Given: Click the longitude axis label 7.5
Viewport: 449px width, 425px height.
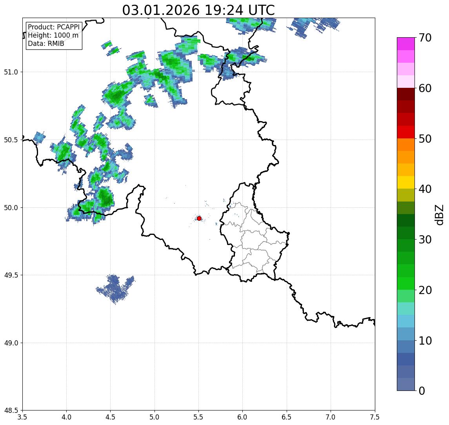Looking at the screenshot, I should (x=375, y=417).
